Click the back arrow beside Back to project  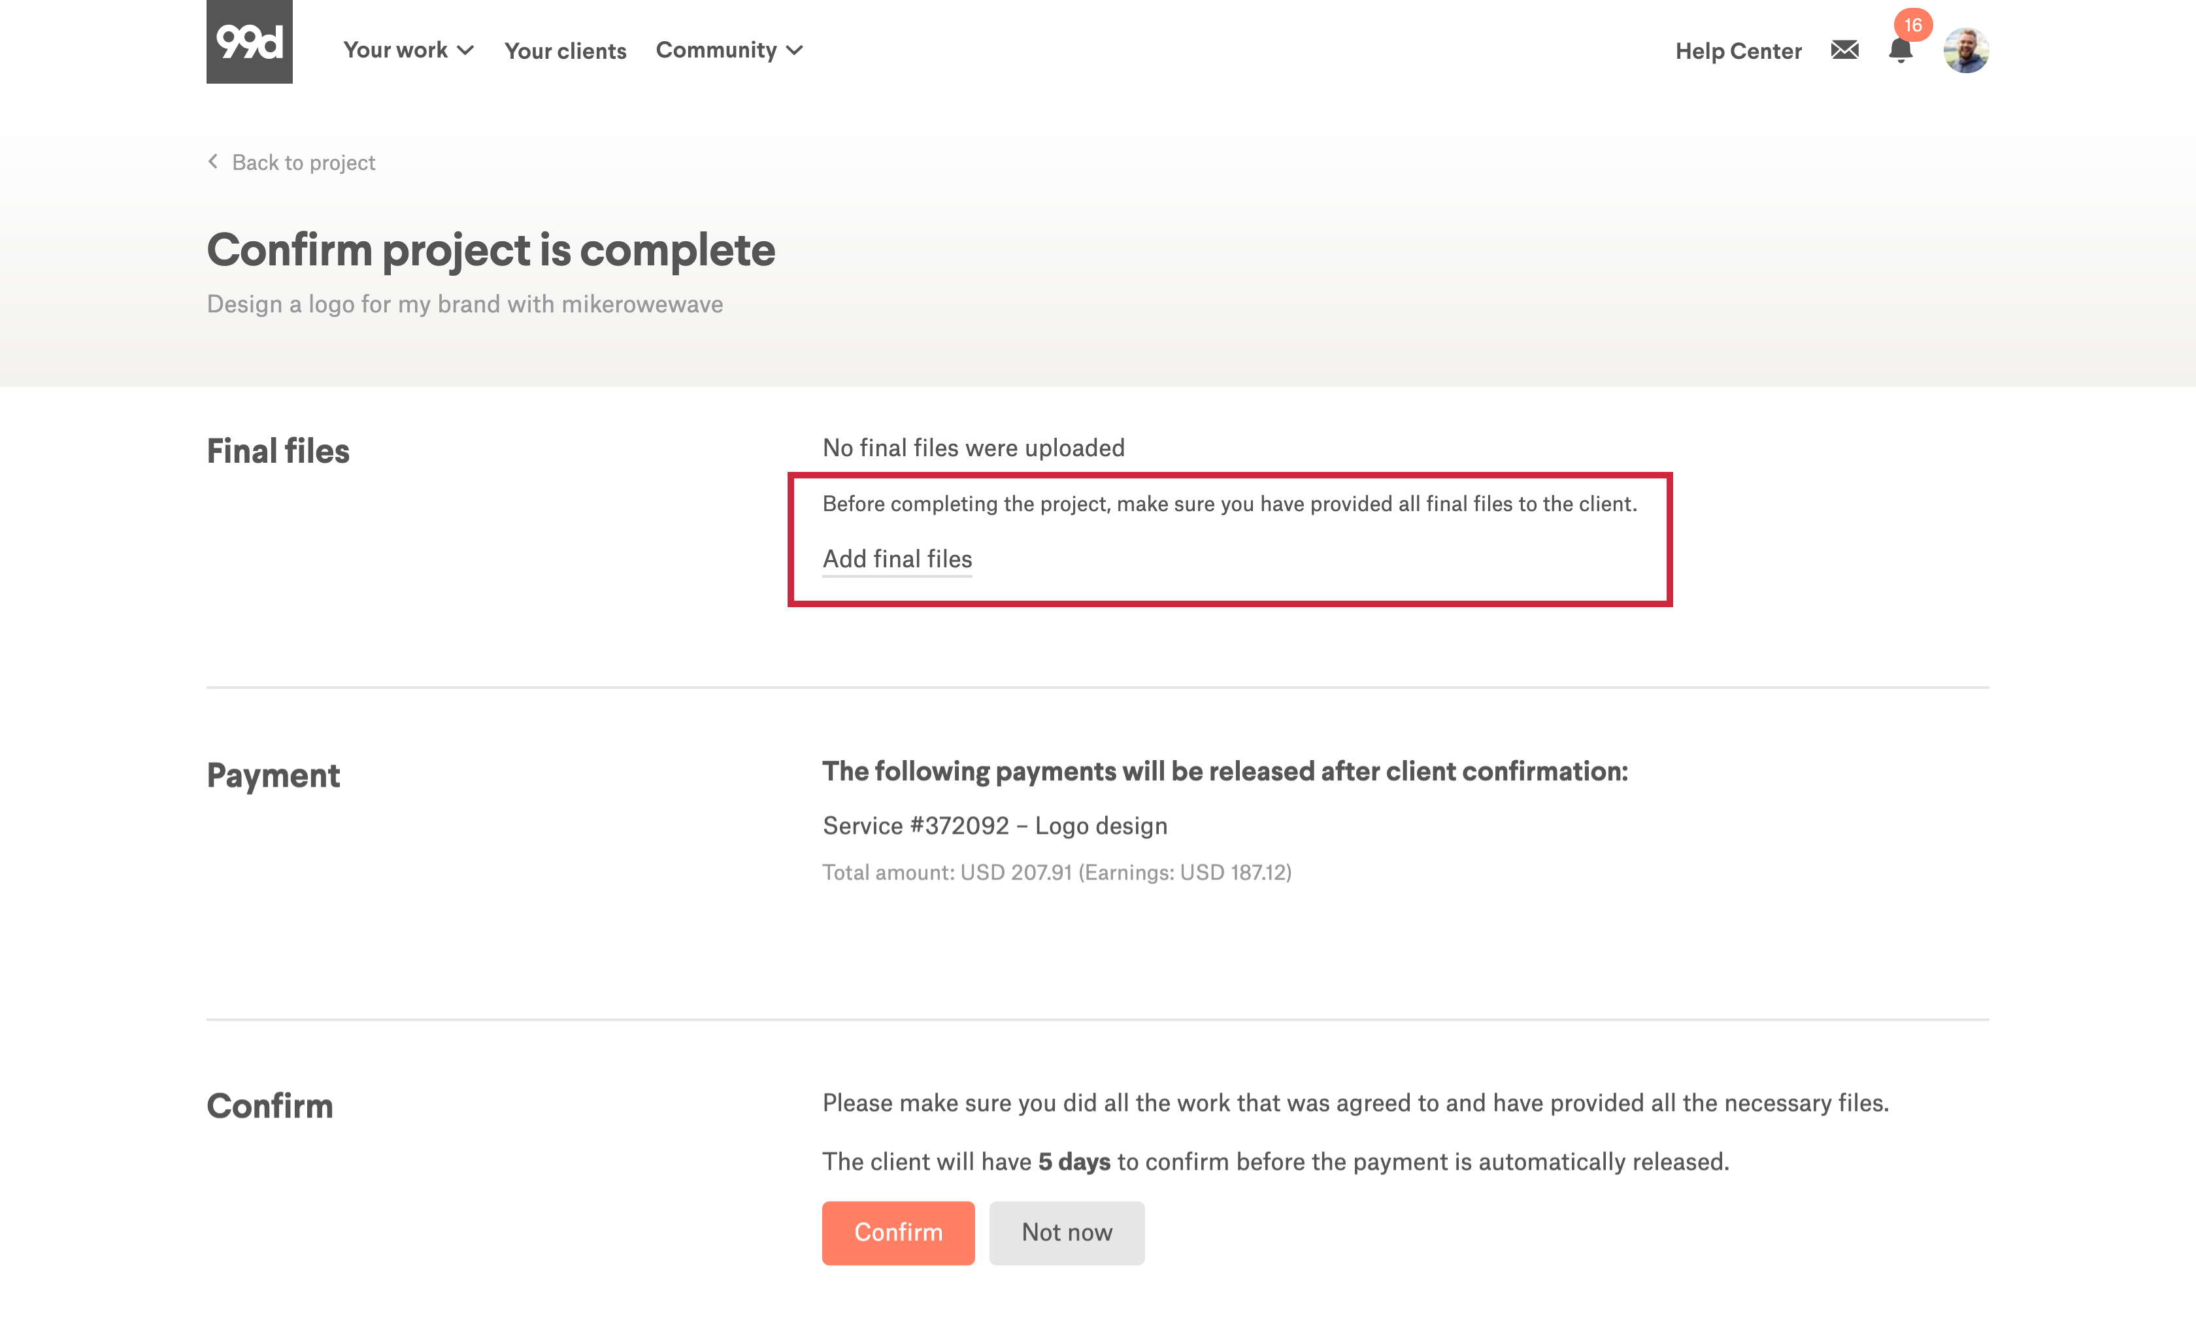coord(213,161)
